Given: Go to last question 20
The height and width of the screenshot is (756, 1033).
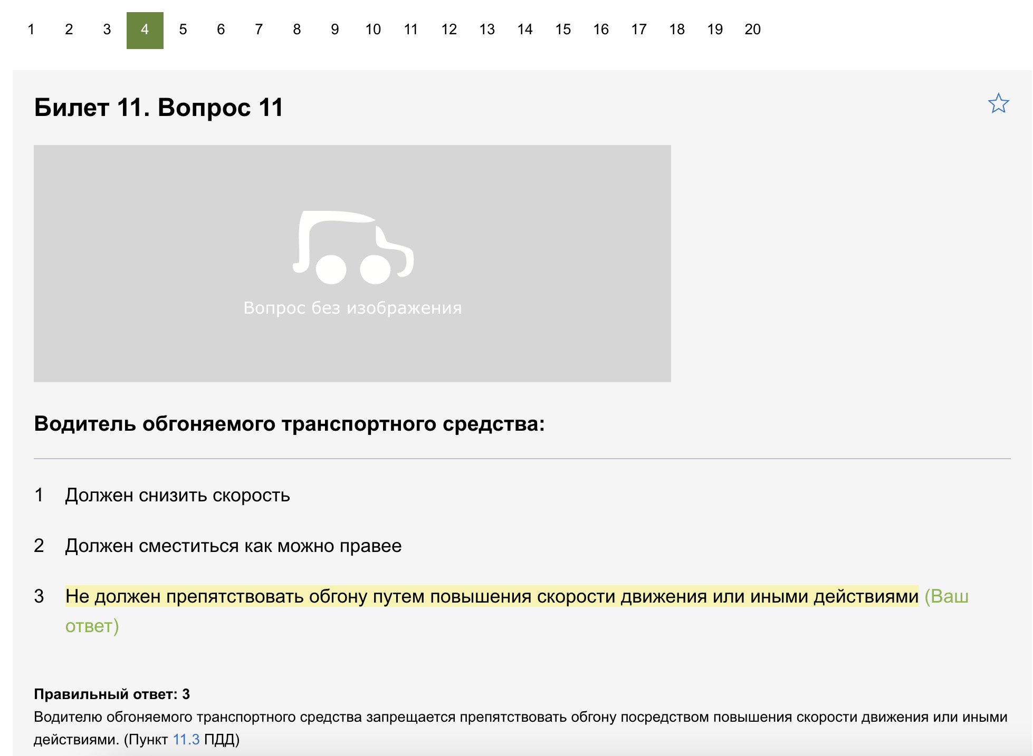Looking at the screenshot, I should point(753,30).
